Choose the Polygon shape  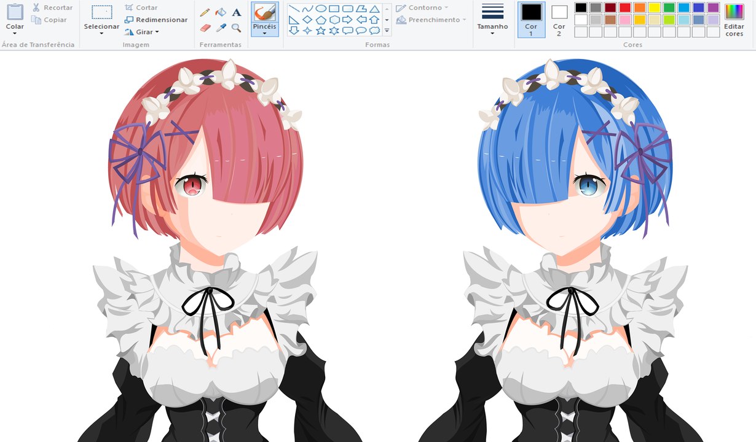(x=361, y=9)
